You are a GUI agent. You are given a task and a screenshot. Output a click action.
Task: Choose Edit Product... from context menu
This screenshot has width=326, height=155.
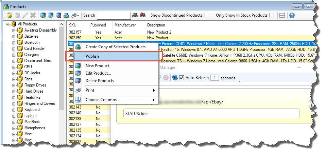[116, 73]
